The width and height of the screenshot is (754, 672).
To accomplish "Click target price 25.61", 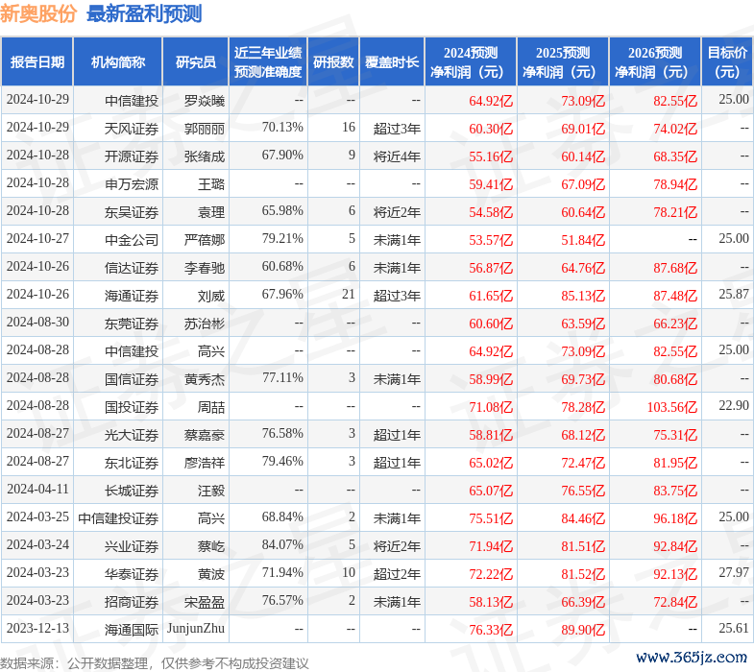I will coord(734,629).
